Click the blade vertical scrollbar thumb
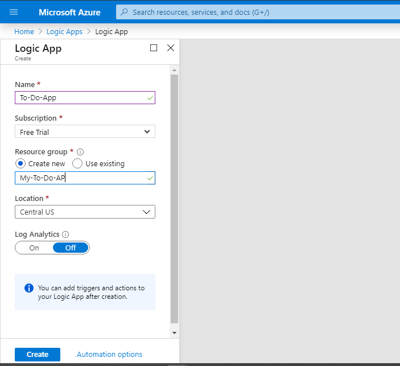The image size is (400, 366). tap(175, 199)
